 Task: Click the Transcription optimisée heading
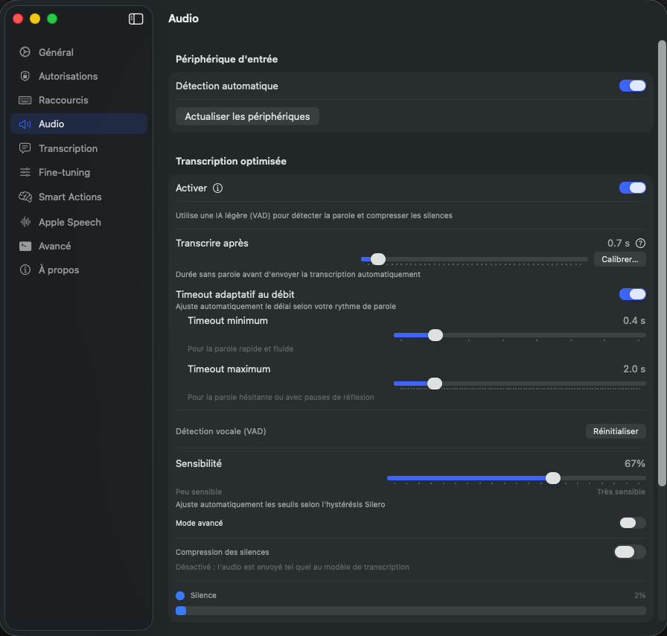pyautogui.click(x=231, y=162)
